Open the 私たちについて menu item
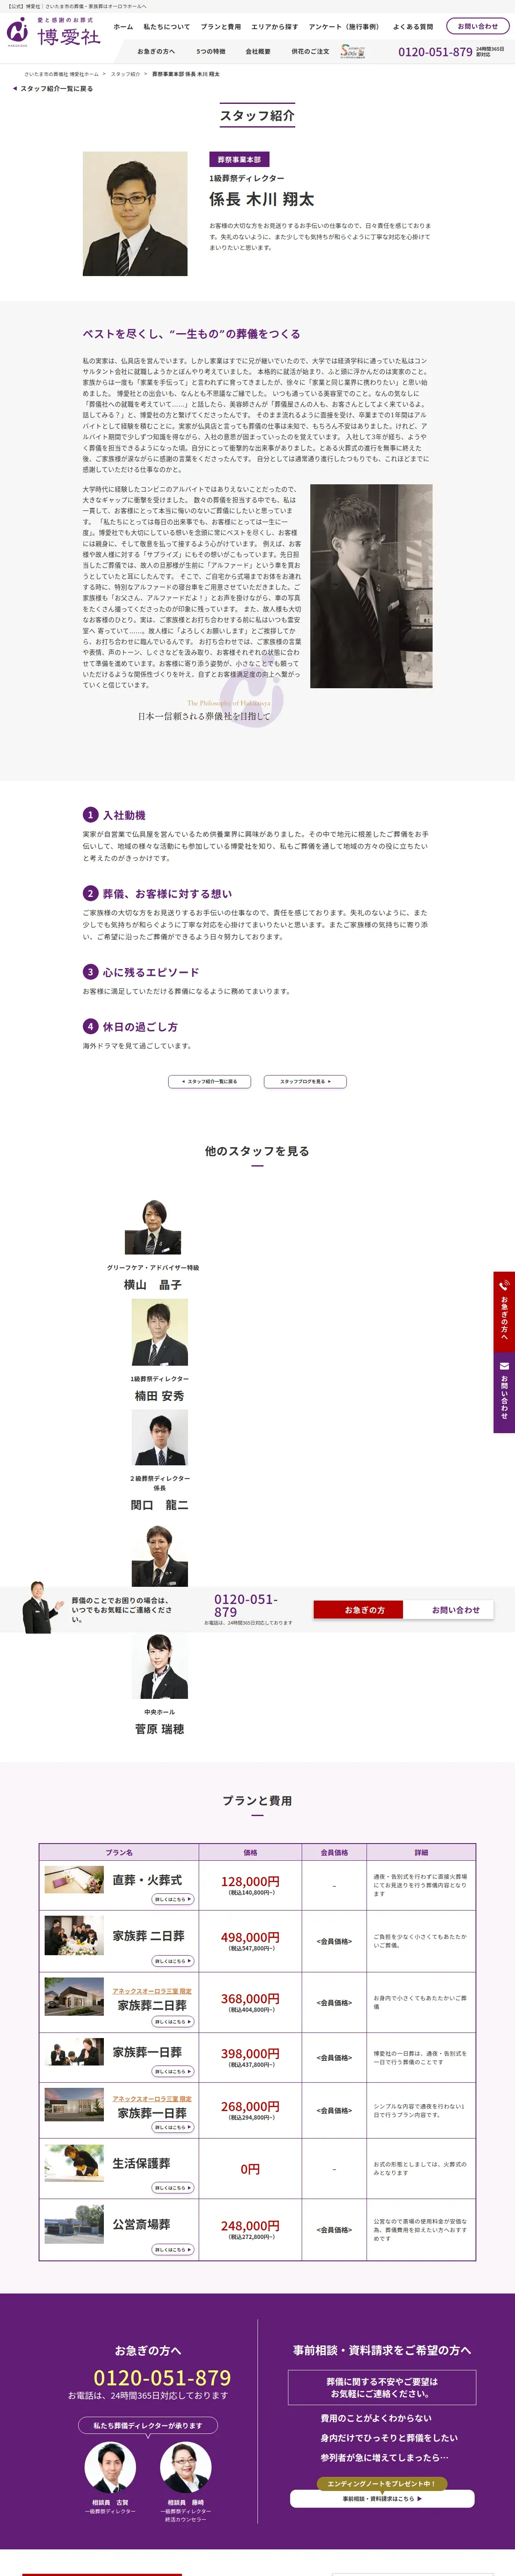 click(x=166, y=27)
